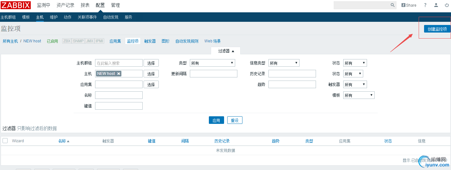Open the user profile icon

tap(436, 5)
